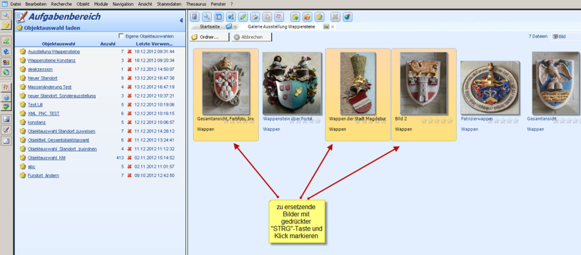Click the blue book icon in the left sidebar
The width and height of the screenshot is (581, 255).
pyautogui.click(x=6, y=52)
